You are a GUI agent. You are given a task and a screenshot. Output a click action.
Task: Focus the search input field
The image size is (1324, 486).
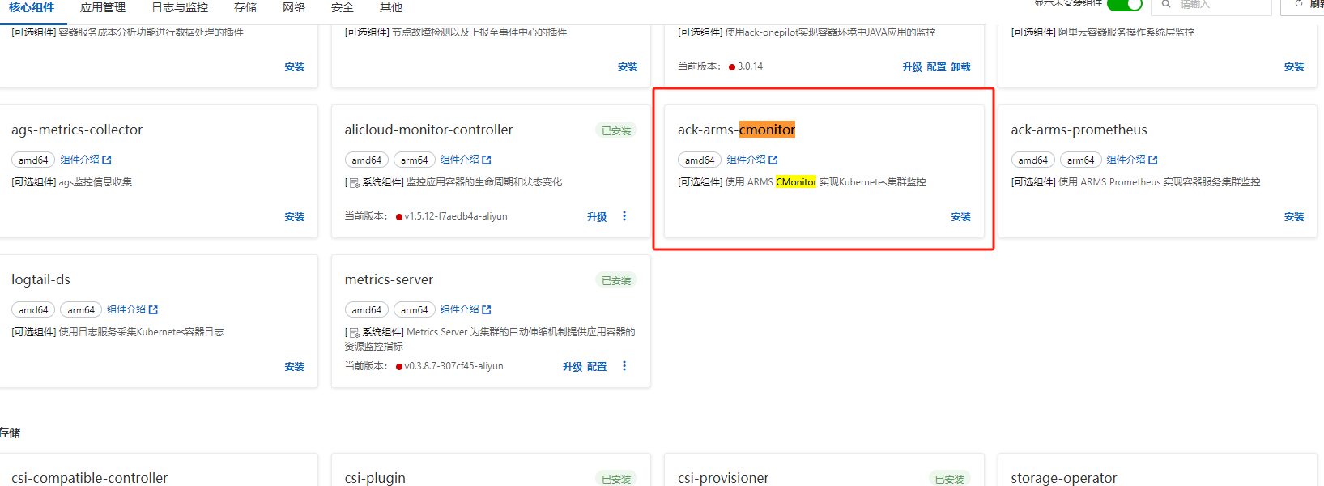[x=1211, y=5]
